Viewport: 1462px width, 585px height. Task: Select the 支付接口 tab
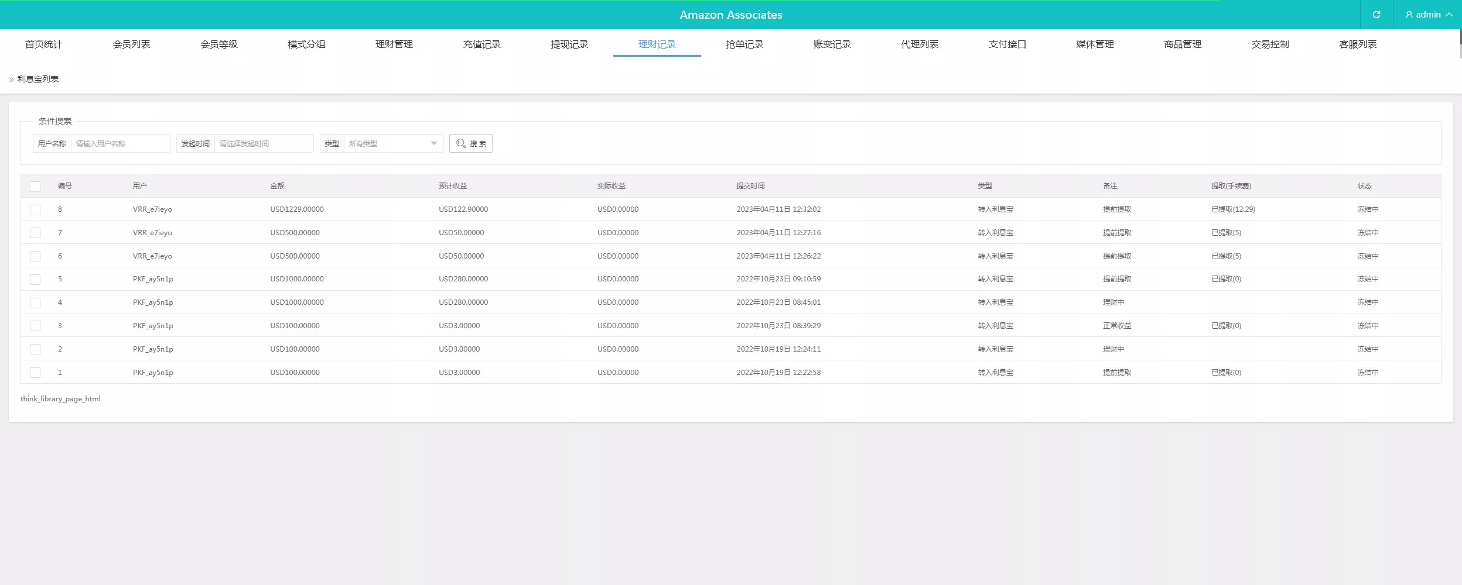click(1007, 44)
